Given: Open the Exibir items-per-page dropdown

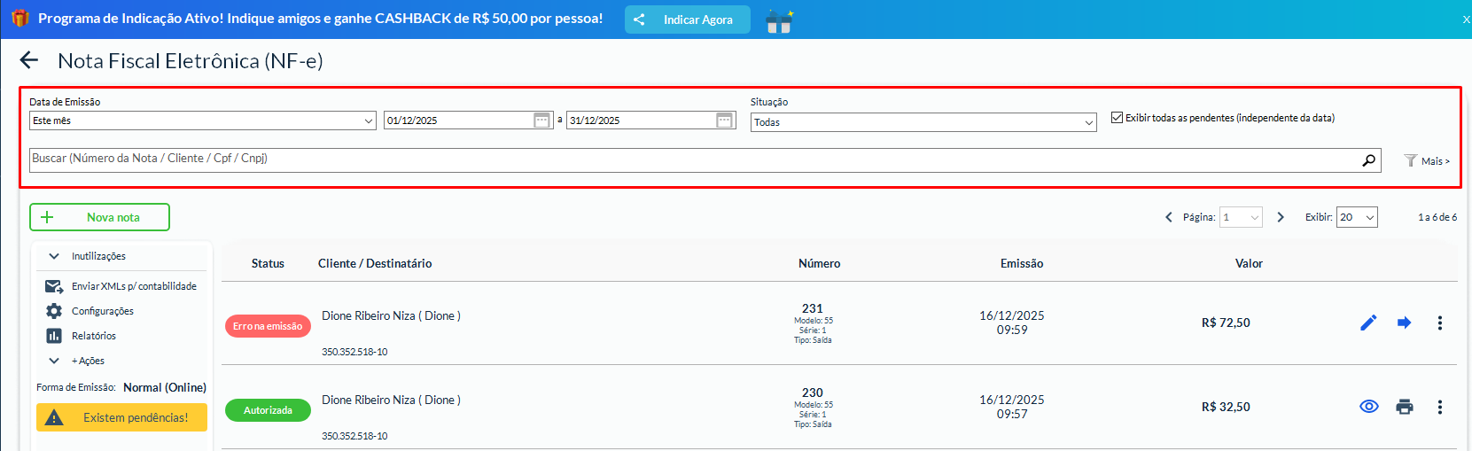Looking at the screenshot, I should (x=1356, y=217).
